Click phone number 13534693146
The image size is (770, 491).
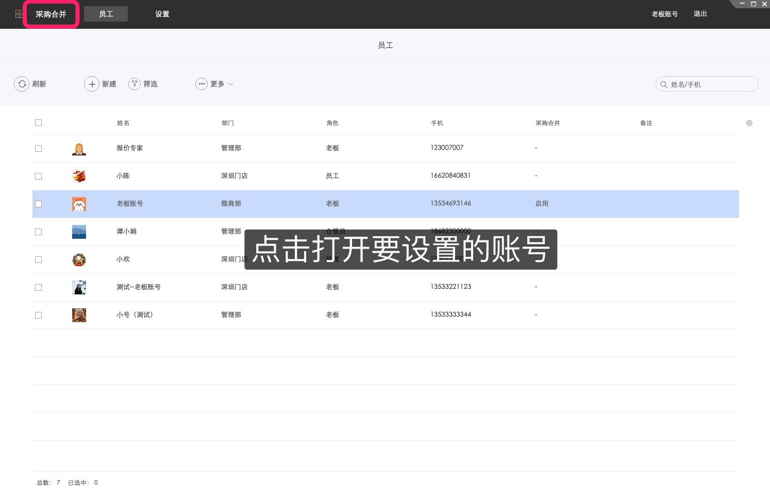click(x=451, y=203)
